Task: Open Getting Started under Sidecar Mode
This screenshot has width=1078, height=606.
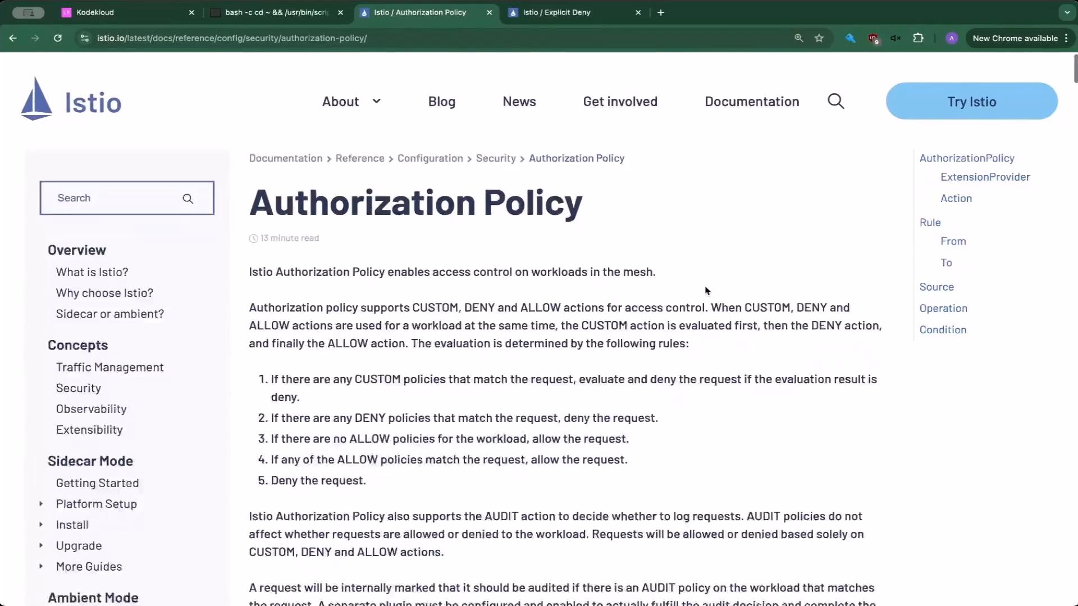Action: pos(97,483)
